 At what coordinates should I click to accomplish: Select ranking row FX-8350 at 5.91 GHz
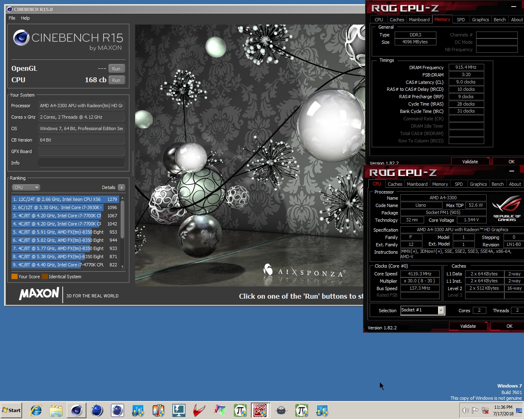coord(65,232)
